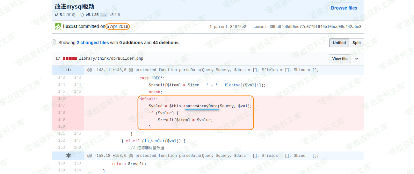Expand the hidden tags ellipsis
Viewport: 414px width, 174px height.
pos(104,15)
